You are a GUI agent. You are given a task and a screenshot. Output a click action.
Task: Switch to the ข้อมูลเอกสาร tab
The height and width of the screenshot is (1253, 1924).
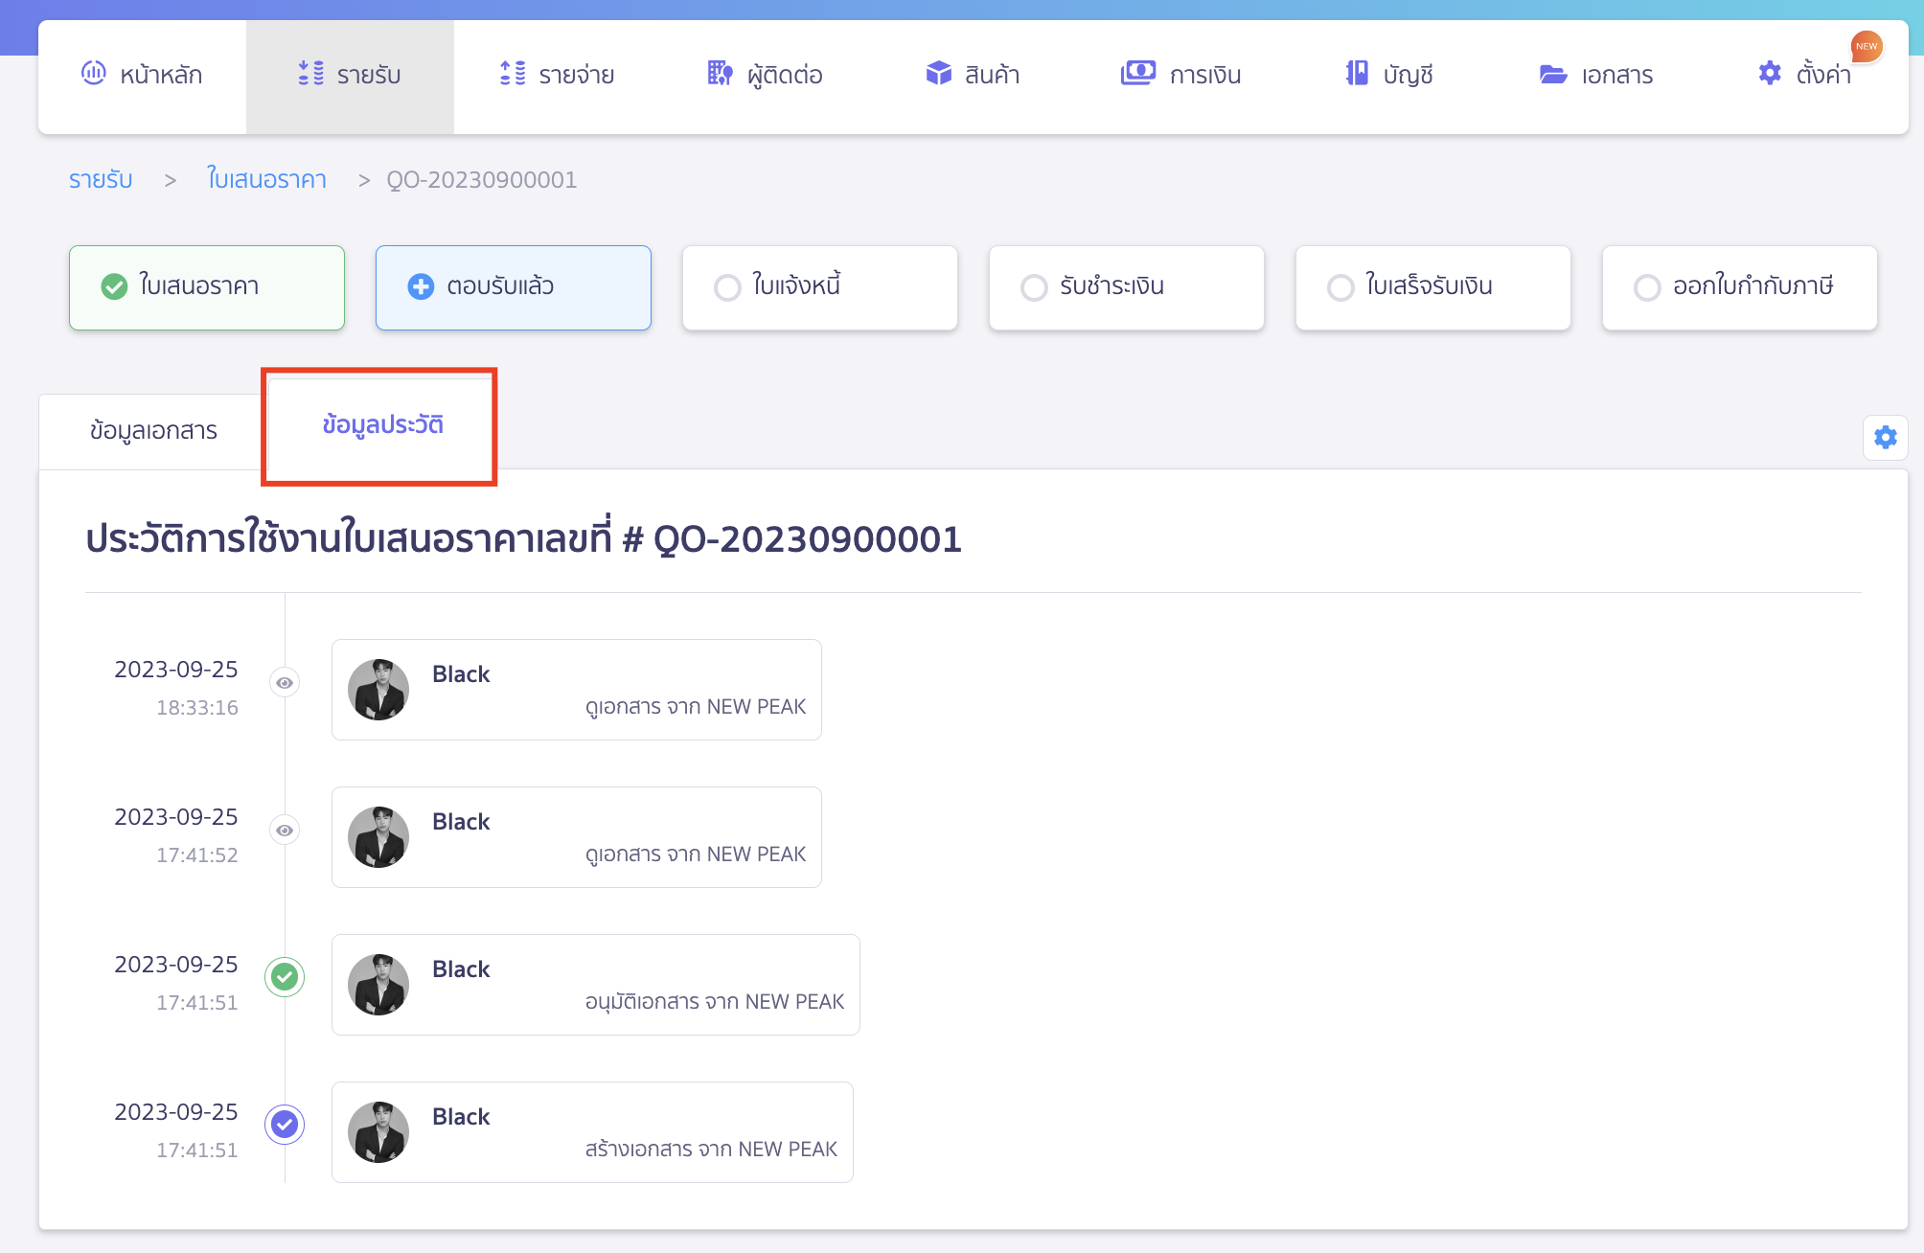153,431
